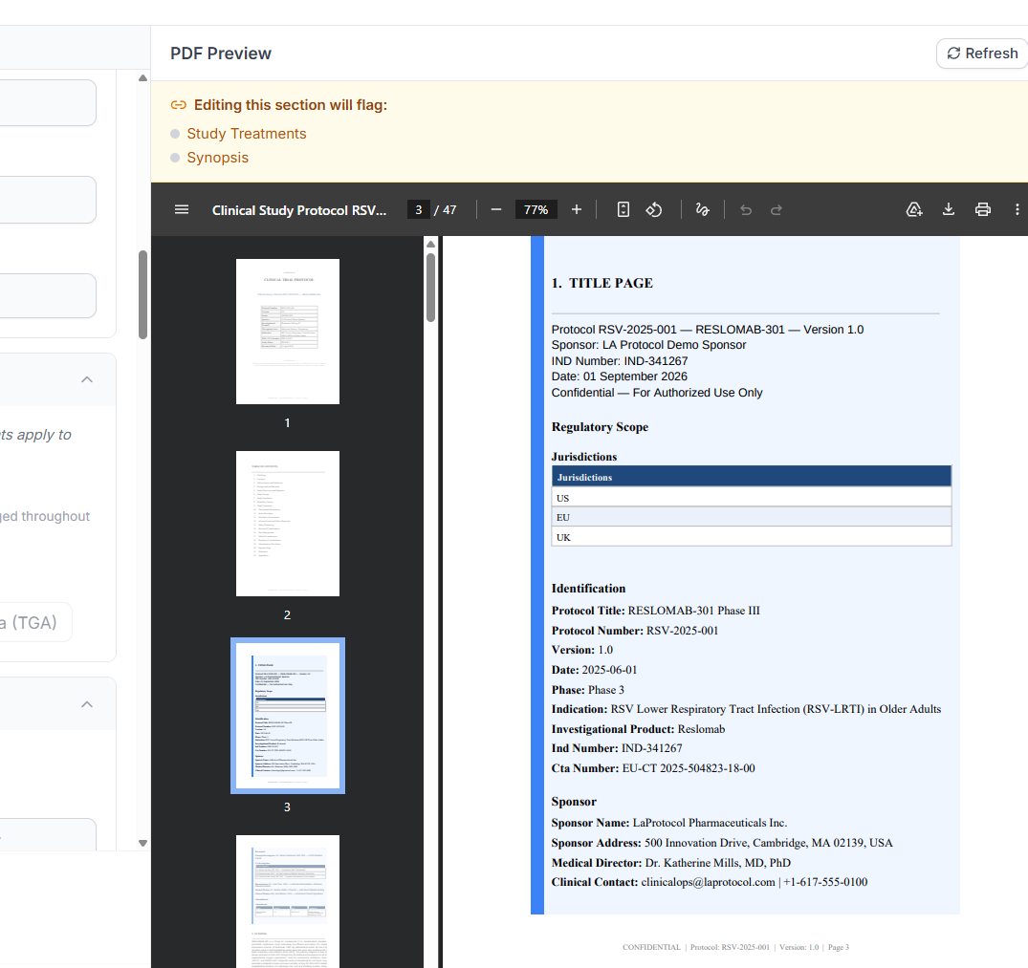The height and width of the screenshot is (968, 1028).
Task: Click the Clinical Contact email line
Action: click(710, 882)
